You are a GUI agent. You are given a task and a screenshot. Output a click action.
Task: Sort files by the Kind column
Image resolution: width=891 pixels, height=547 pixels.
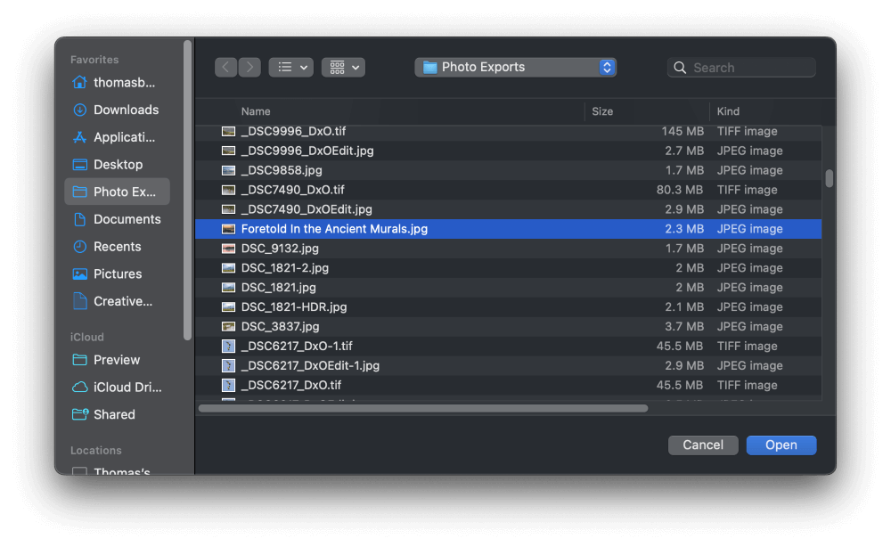[727, 111]
